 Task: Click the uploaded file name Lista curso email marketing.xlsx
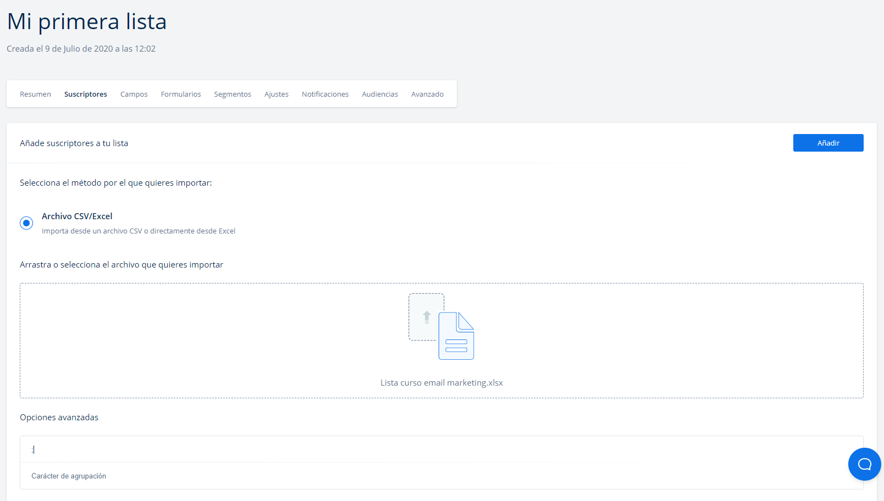[441, 383]
